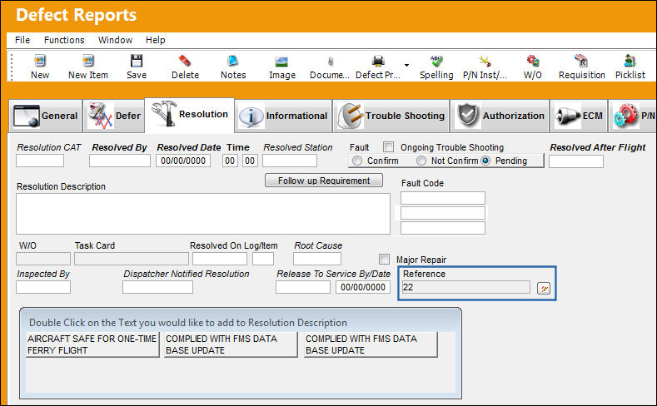657x406 pixels.
Task: Click the first Fault Code field
Action: coord(443,198)
